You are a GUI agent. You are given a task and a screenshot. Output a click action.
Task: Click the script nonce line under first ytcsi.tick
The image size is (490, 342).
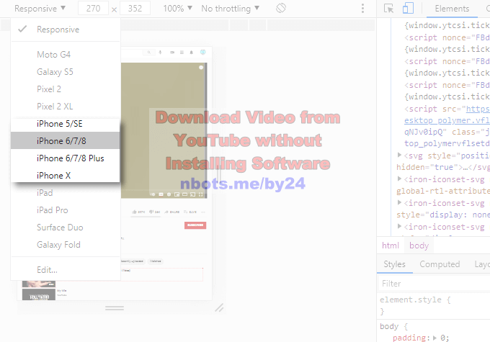point(447,37)
